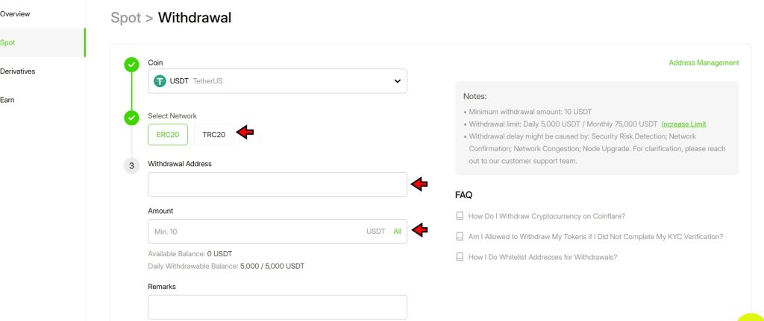764x321 pixels.
Task: Select the ERC20 network
Action: 168,135
